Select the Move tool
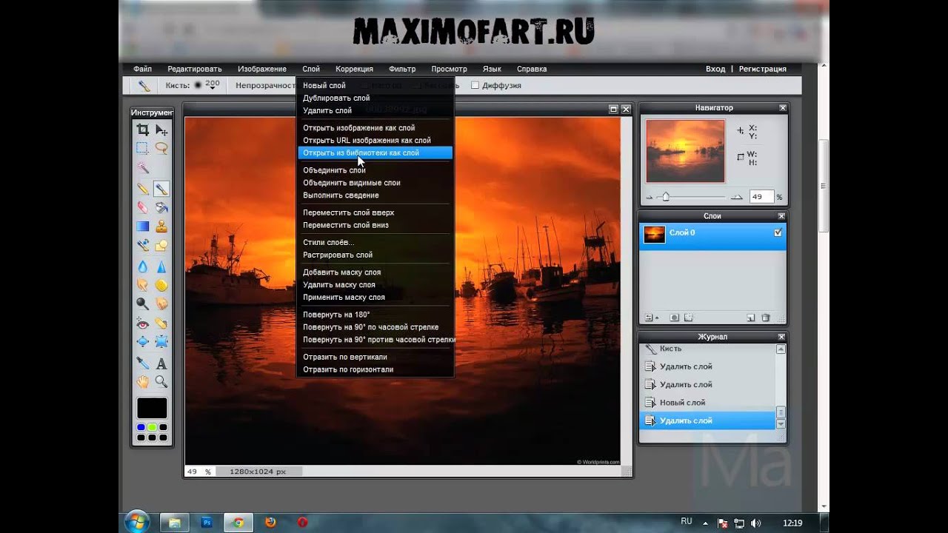This screenshot has width=948, height=533. coord(161,130)
